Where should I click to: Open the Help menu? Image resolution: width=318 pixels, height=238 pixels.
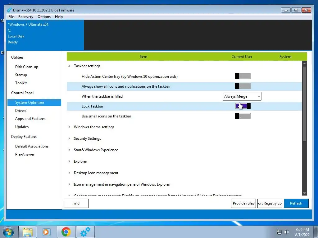point(59,17)
